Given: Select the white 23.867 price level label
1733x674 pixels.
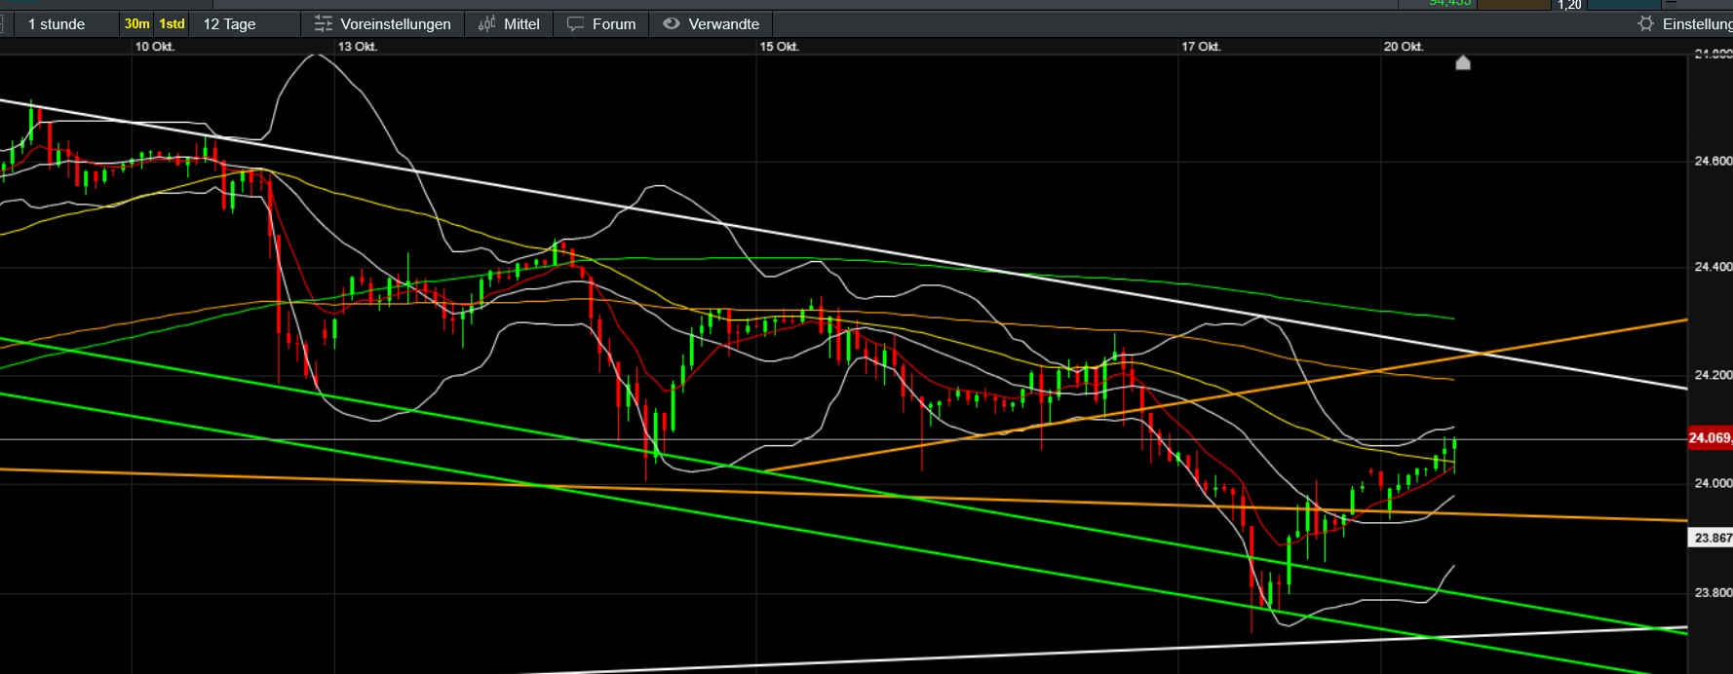Looking at the screenshot, I should (x=1712, y=538).
